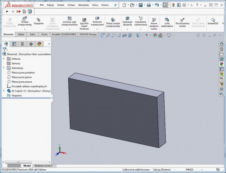Image resolution: width=226 pixels, height=173 pixels.
Task: Open Geometria odniesienia tool
Action: coord(140,21)
